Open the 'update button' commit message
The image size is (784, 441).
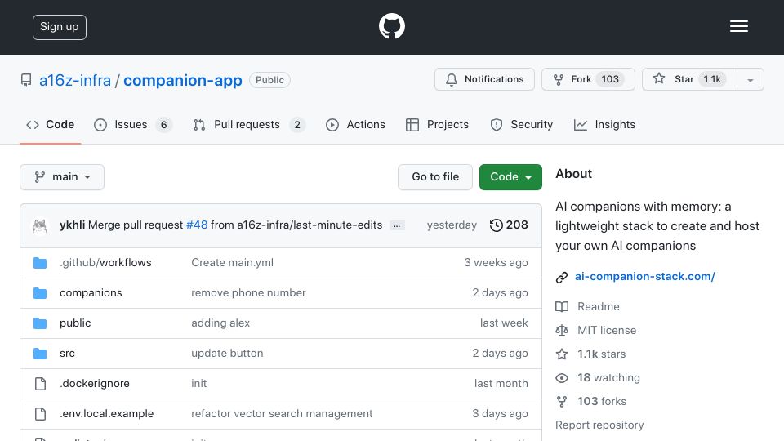coord(227,354)
